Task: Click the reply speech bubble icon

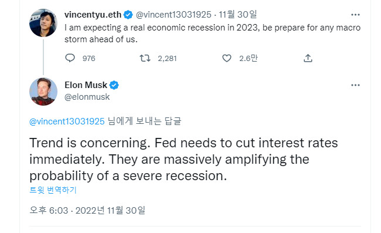Action: (70, 58)
